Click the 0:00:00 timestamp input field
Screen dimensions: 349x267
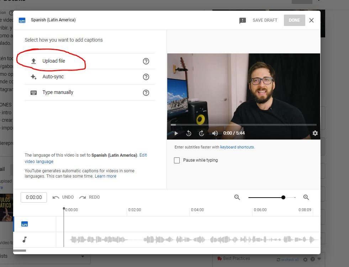coord(33,197)
